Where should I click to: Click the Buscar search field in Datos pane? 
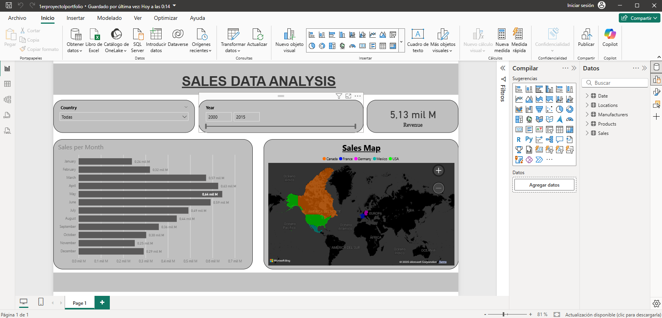(615, 83)
